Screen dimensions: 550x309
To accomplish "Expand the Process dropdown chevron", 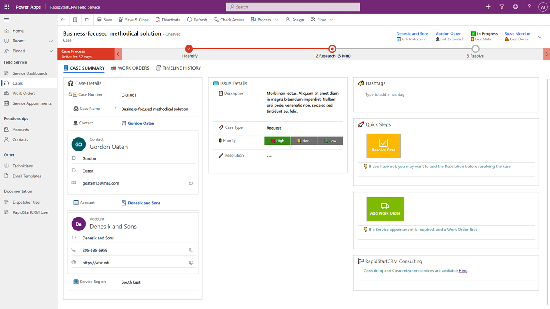I will click(277, 20).
